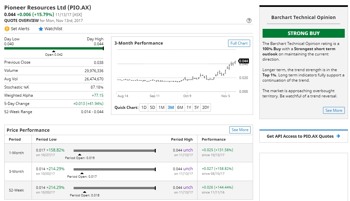350x201 pixels.
Task: Select the 5Y chart timeframe
Action: 198,107
